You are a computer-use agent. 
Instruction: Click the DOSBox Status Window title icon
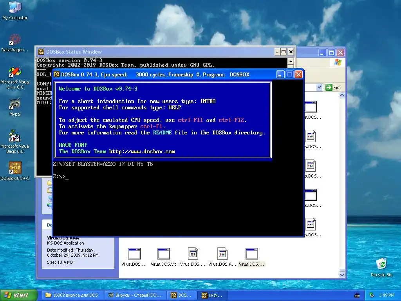[x=41, y=52]
